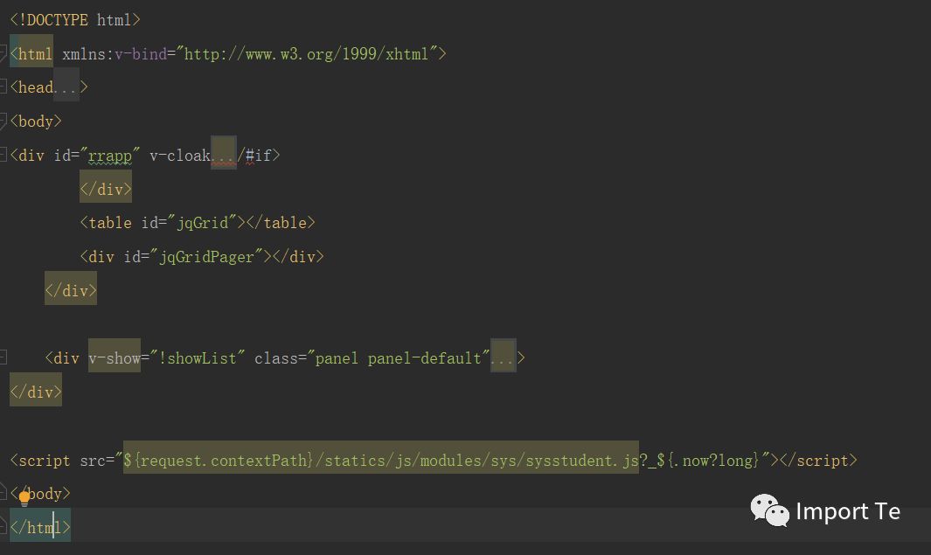Collapse the html tag using gutter fold marker

(x=3, y=54)
